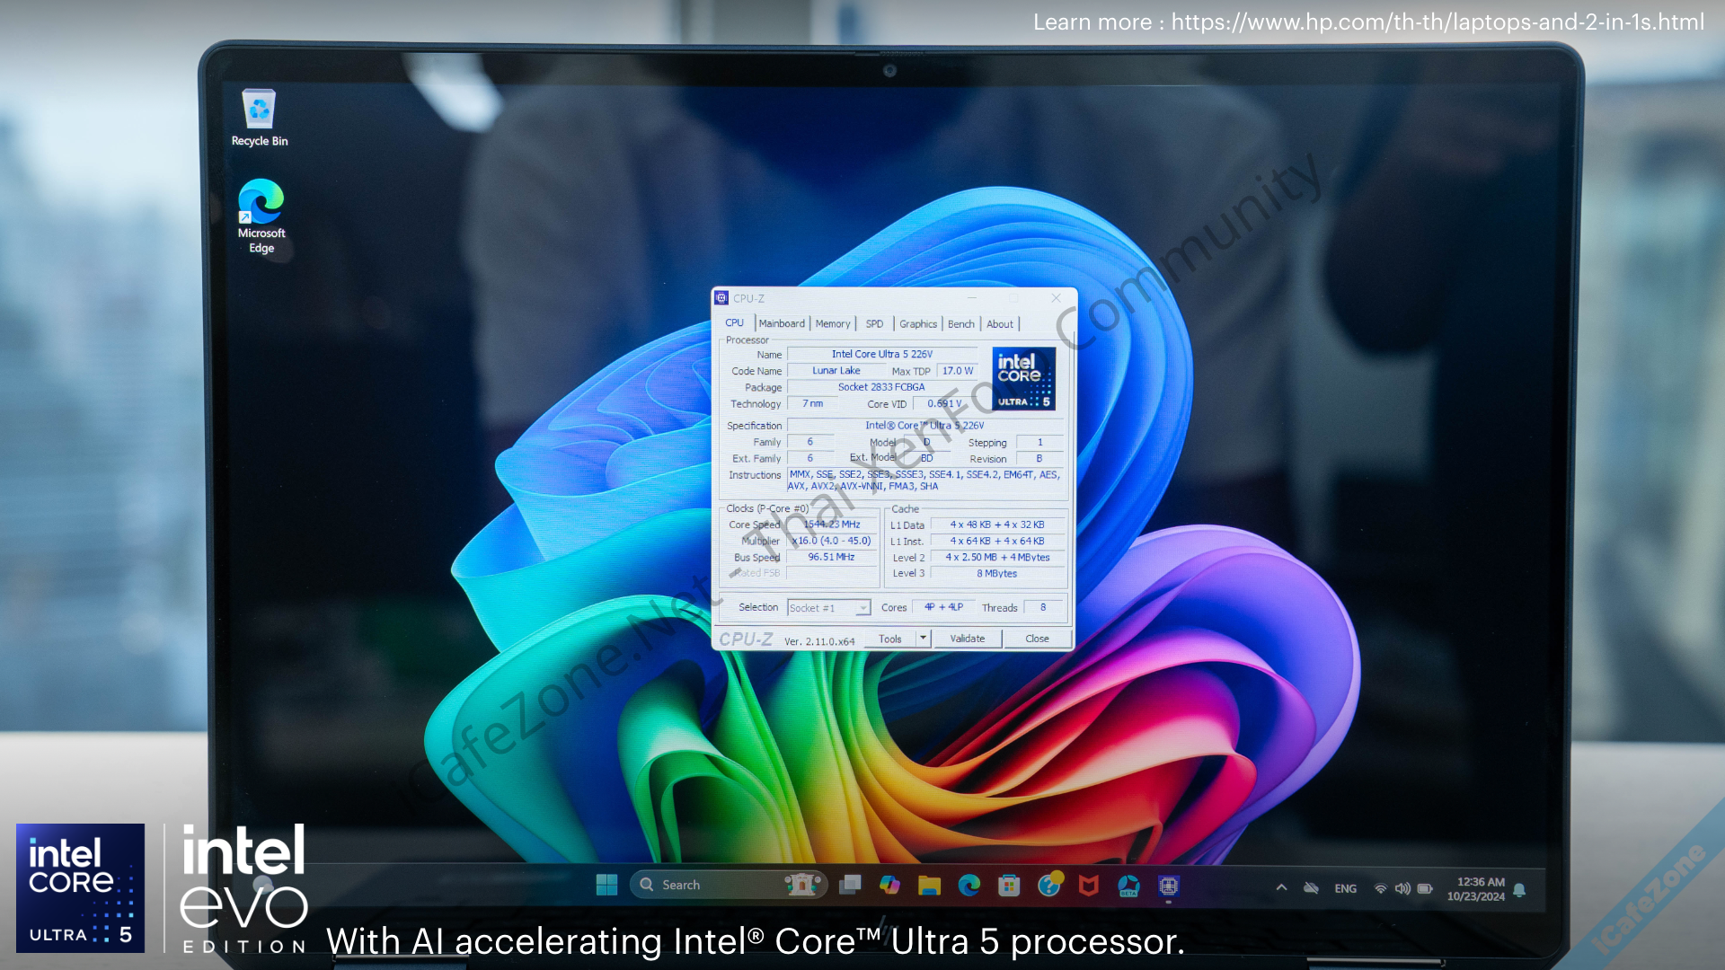The image size is (1725, 970).
Task: Open notification bell in system tray
Action: point(1519,889)
